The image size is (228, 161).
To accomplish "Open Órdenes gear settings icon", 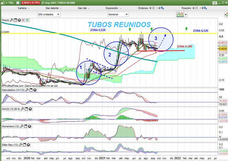I will click(162, 8).
